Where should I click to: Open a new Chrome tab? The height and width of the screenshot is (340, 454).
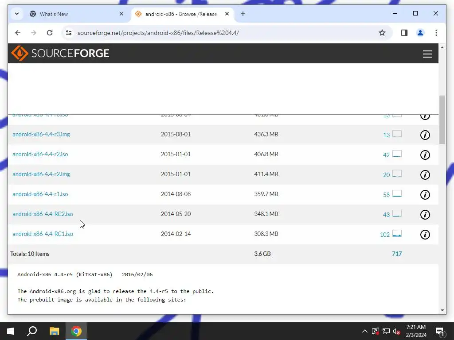pyautogui.click(x=243, y=14)
